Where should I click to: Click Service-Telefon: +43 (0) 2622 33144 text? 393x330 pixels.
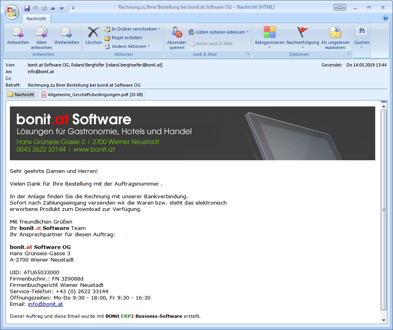tap(59, 292)
